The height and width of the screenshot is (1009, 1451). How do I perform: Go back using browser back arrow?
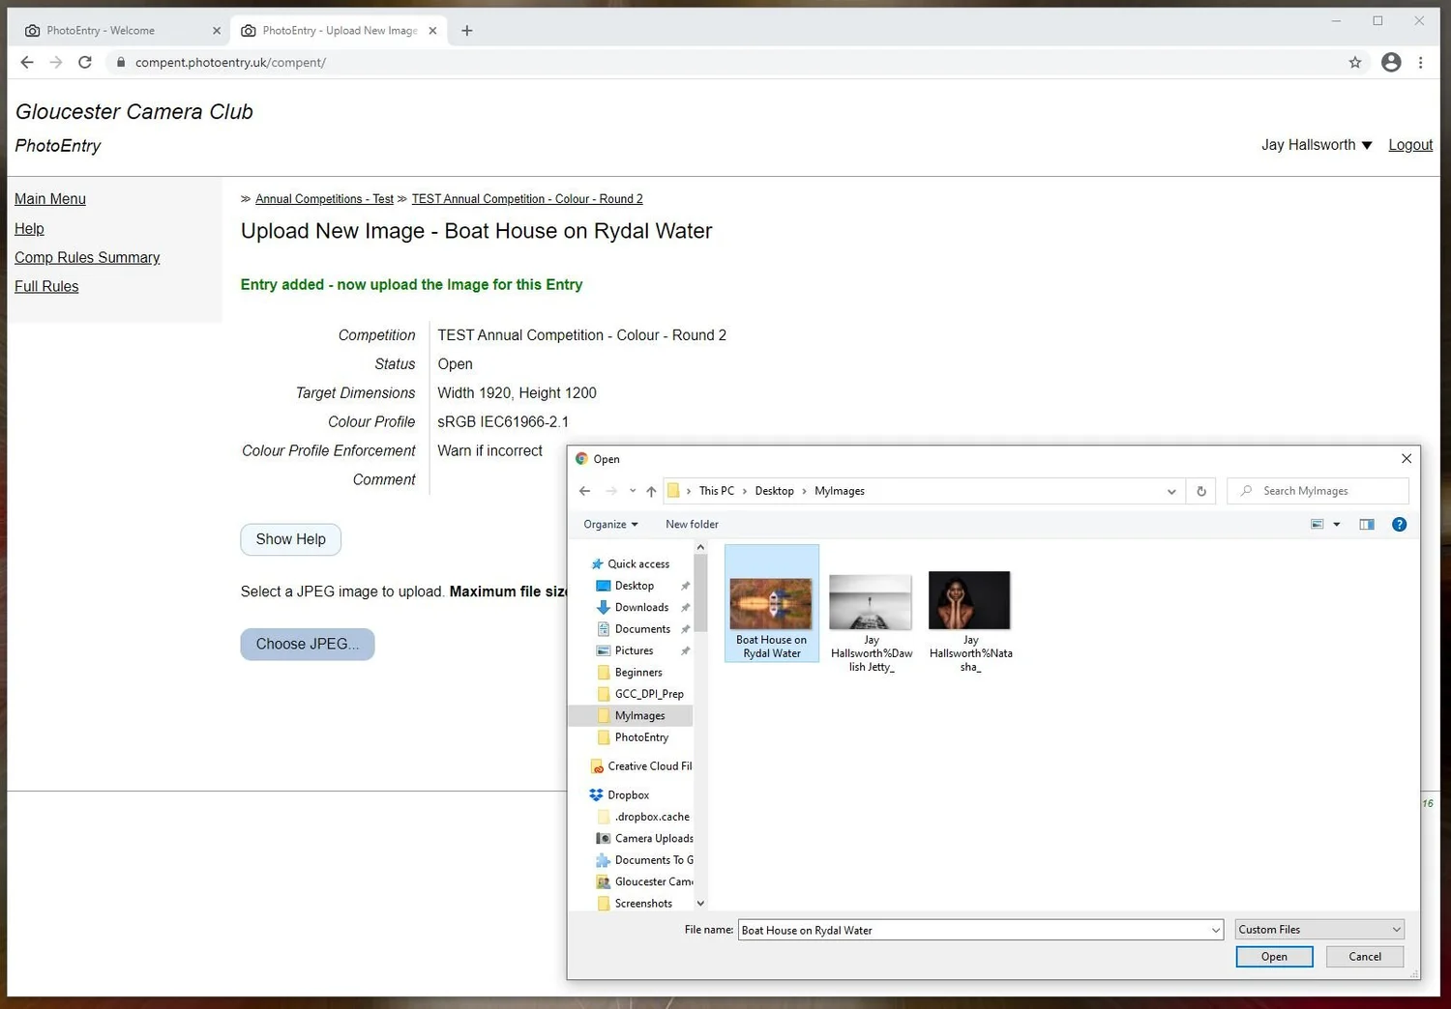(27, 62)
